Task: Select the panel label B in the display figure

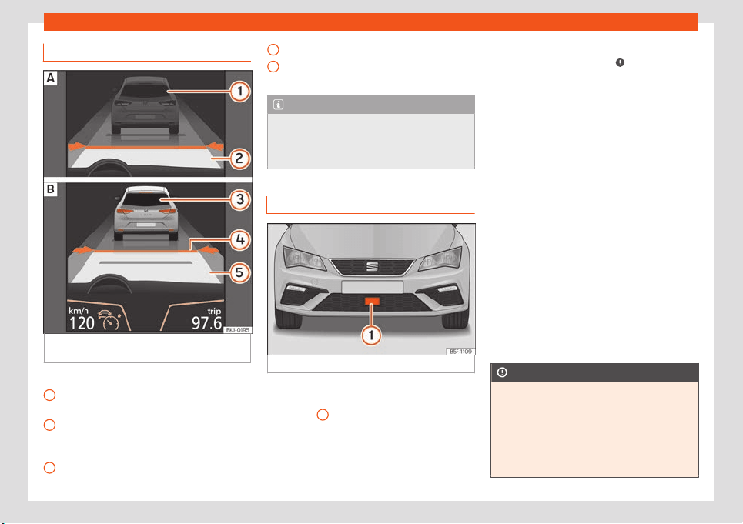Action: coord(51,189)
